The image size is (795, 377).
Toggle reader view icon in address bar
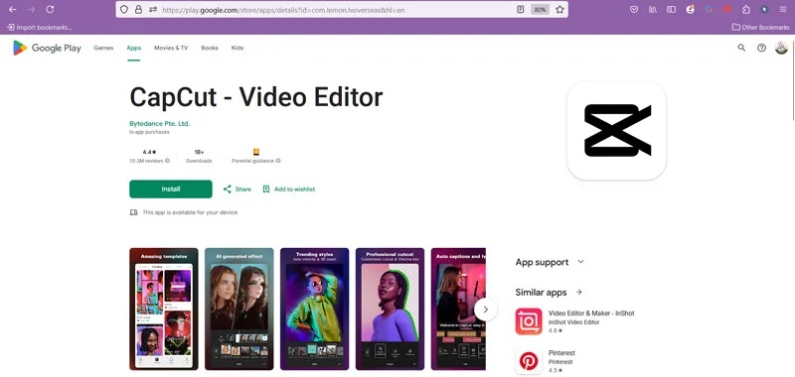[520, 9]
